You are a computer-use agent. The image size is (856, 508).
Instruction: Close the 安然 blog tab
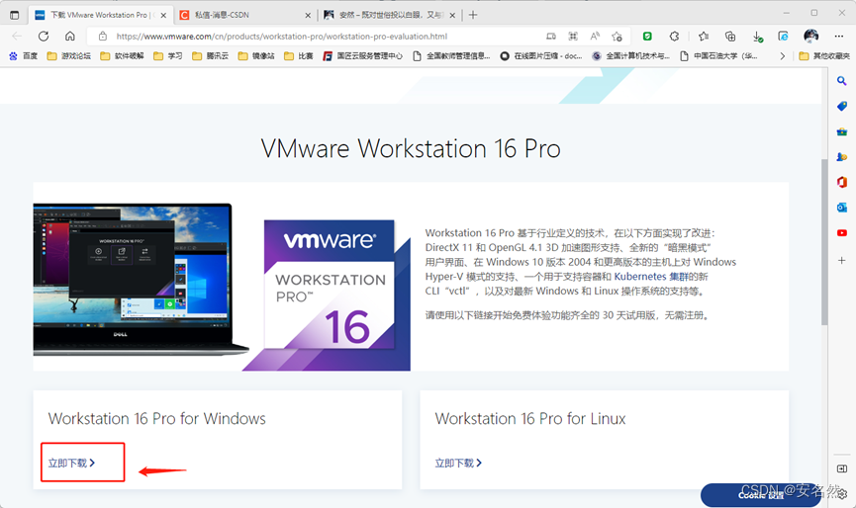[x=452, y=15]
